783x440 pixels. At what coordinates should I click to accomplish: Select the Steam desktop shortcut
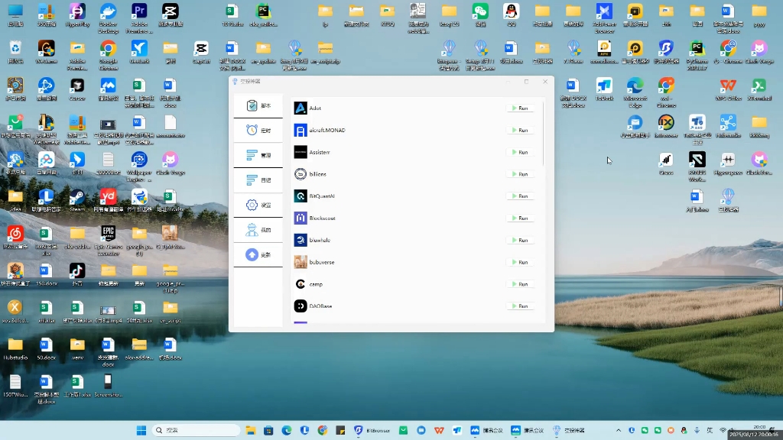click(77, 200)
